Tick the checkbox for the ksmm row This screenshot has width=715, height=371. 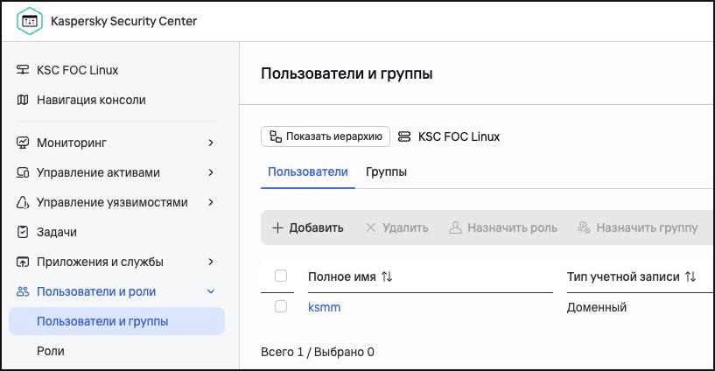(281, 306)
